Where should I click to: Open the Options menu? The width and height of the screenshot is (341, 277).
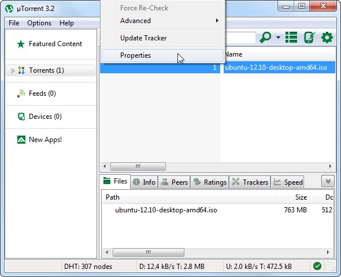point(39,23)
